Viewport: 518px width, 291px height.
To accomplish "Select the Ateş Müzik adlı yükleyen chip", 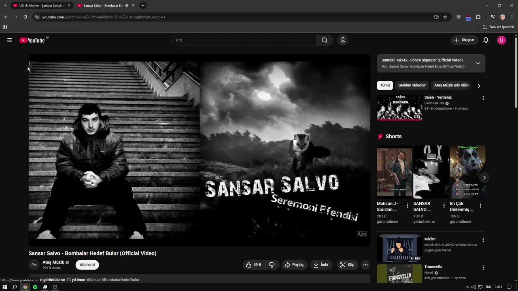I will click(452, 85).
